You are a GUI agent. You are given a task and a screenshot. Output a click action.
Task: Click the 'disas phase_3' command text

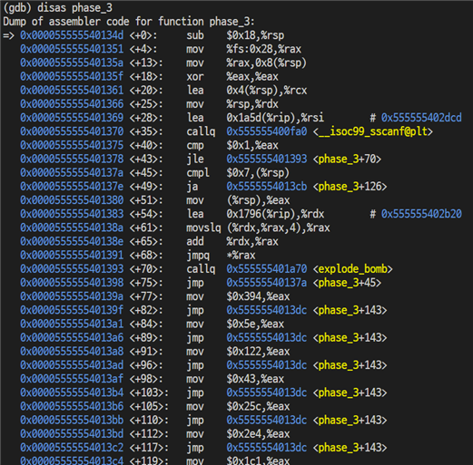74,7
